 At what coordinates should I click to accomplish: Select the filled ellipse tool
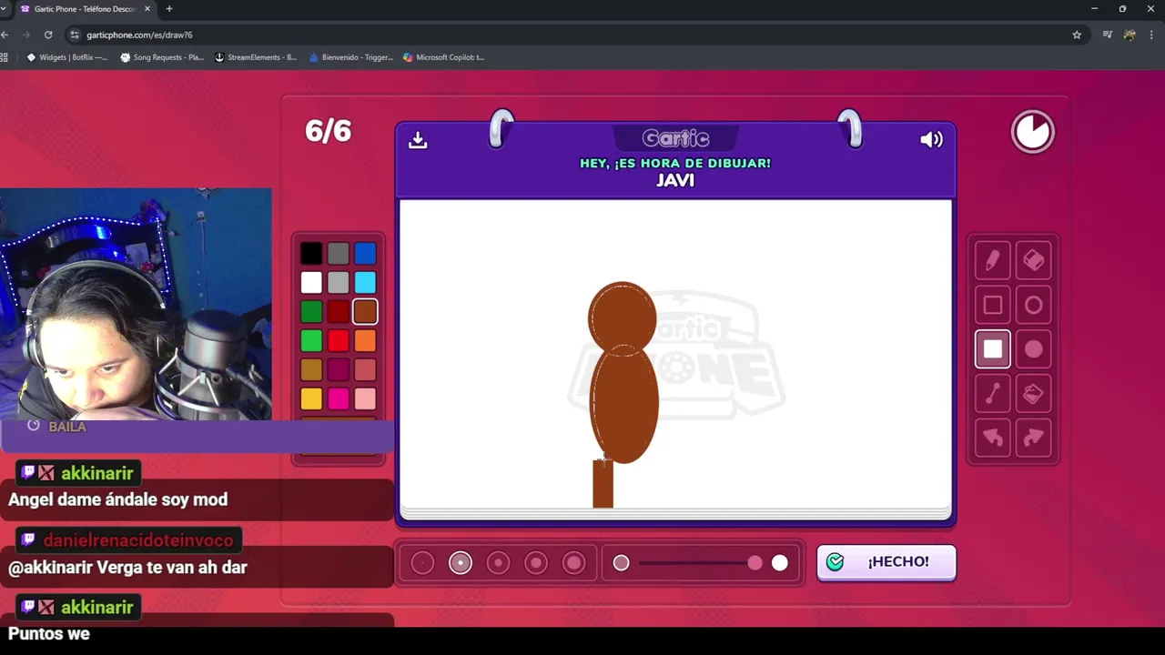pos(1033,349)
